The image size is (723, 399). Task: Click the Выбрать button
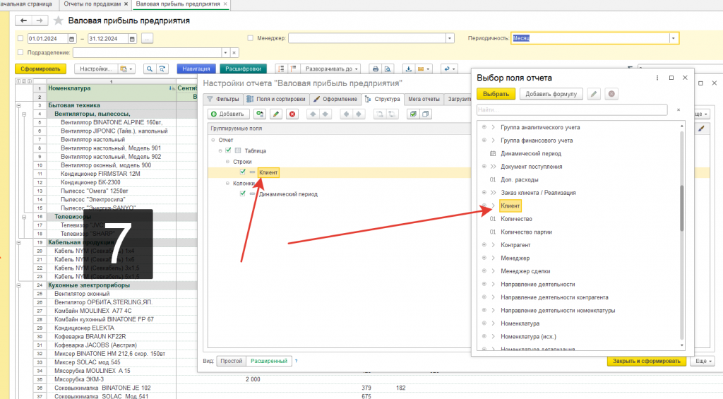tap(496, 94)
